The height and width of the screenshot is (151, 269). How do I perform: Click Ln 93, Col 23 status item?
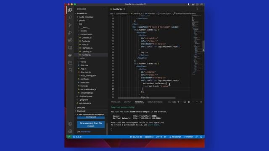point(136,137)
